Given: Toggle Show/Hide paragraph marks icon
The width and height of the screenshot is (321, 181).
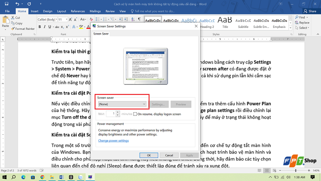Looking at the screenshot, I should coord(139,19).
